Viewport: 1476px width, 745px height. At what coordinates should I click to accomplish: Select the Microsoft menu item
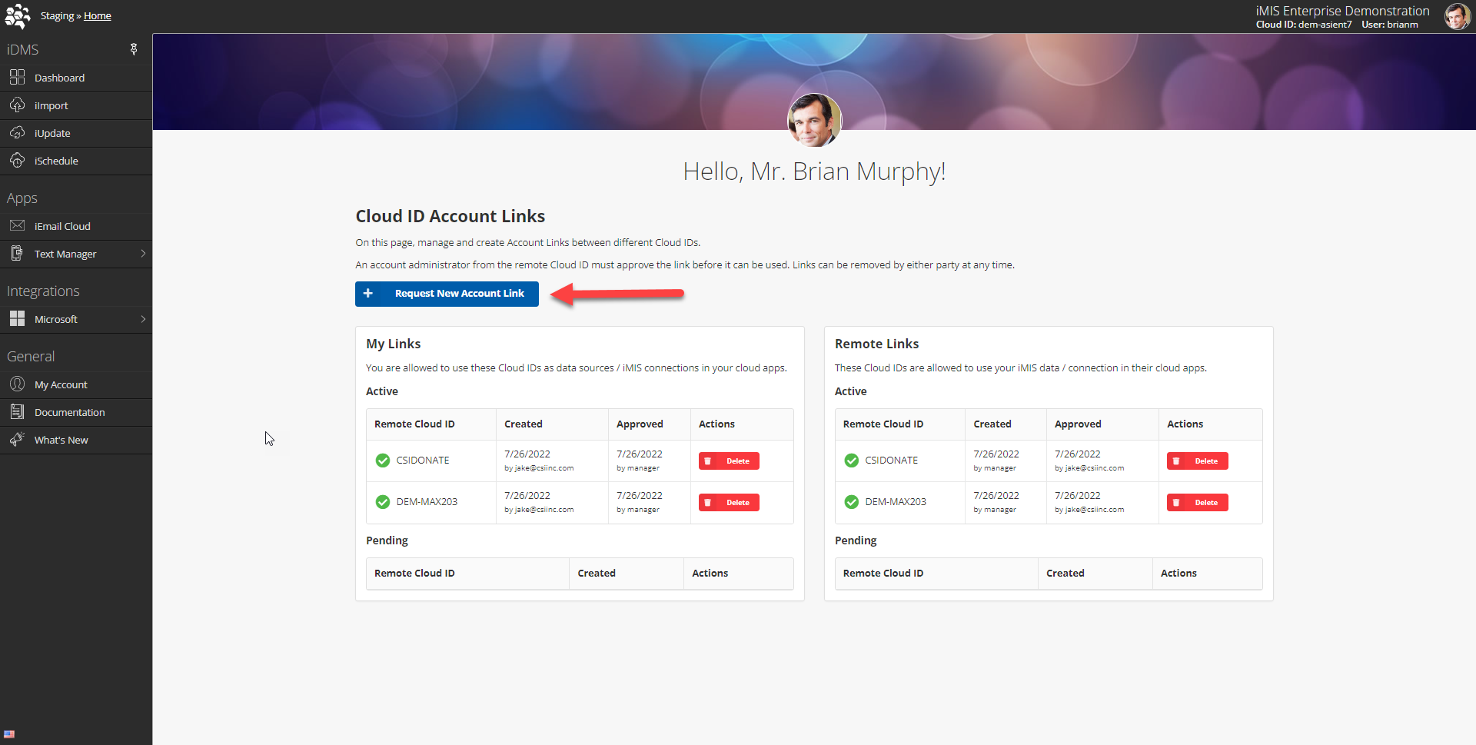(x=56, y=319)
